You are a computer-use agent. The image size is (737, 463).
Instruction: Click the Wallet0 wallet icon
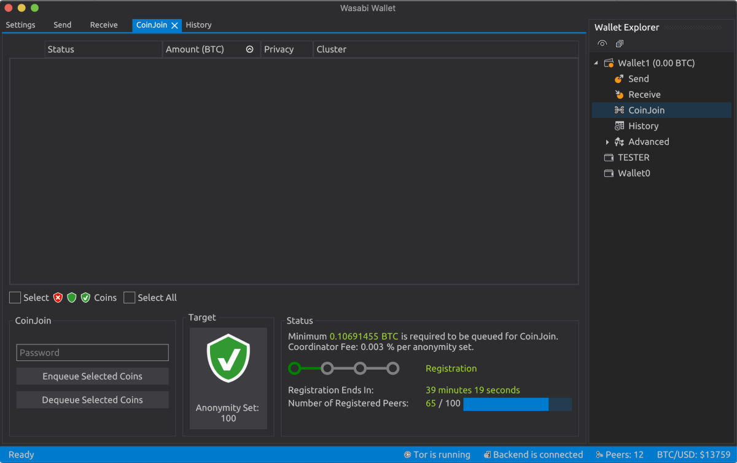[609, 173]
